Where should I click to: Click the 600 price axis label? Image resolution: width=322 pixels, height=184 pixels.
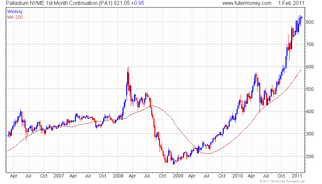(x=310, y=67)
